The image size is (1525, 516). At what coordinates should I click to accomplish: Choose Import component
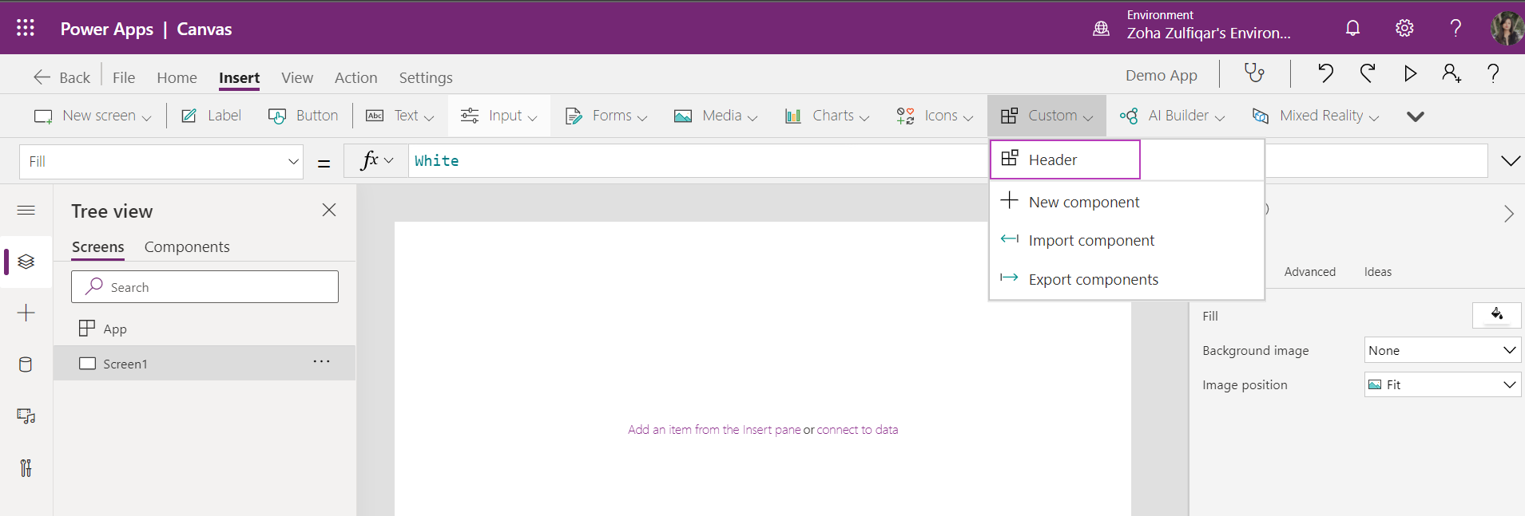(x=1126, y=240)
